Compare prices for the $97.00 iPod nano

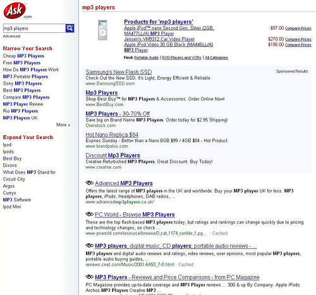298,28
